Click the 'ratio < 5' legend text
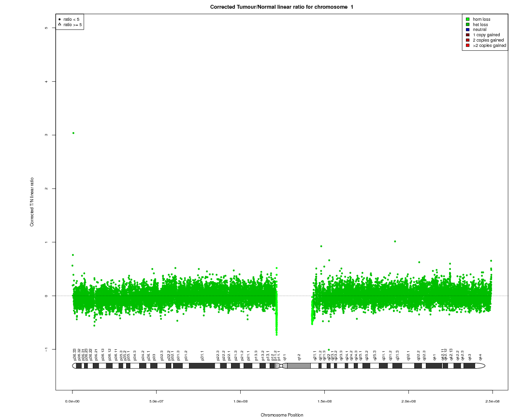 click(71, 19)
